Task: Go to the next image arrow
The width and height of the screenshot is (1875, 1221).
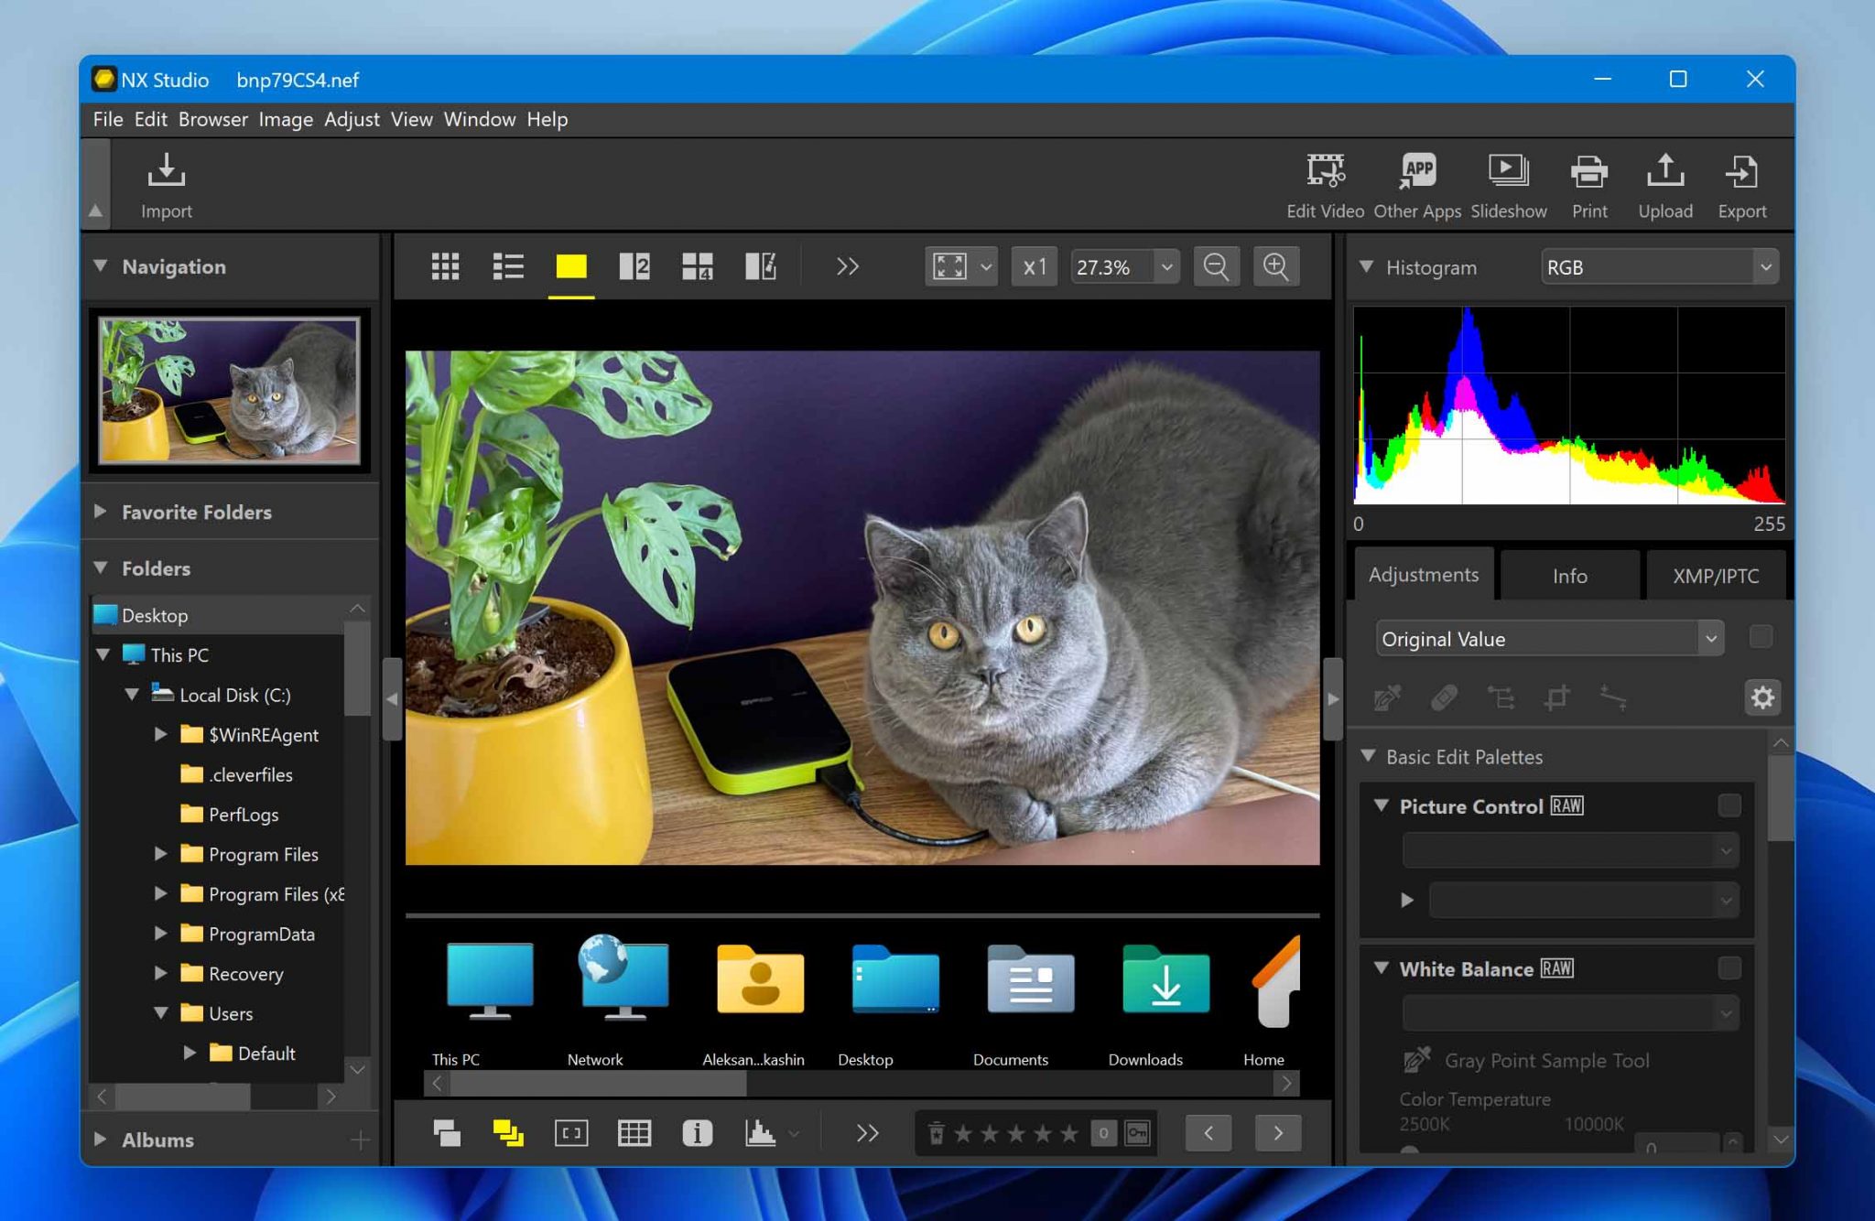Action: pos(1277,1133)
